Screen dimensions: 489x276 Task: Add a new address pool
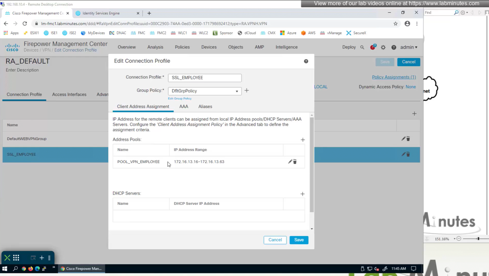[x=302, y=140]
